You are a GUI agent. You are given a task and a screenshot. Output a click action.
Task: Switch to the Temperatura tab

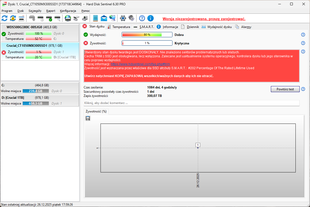click(118, 27)
